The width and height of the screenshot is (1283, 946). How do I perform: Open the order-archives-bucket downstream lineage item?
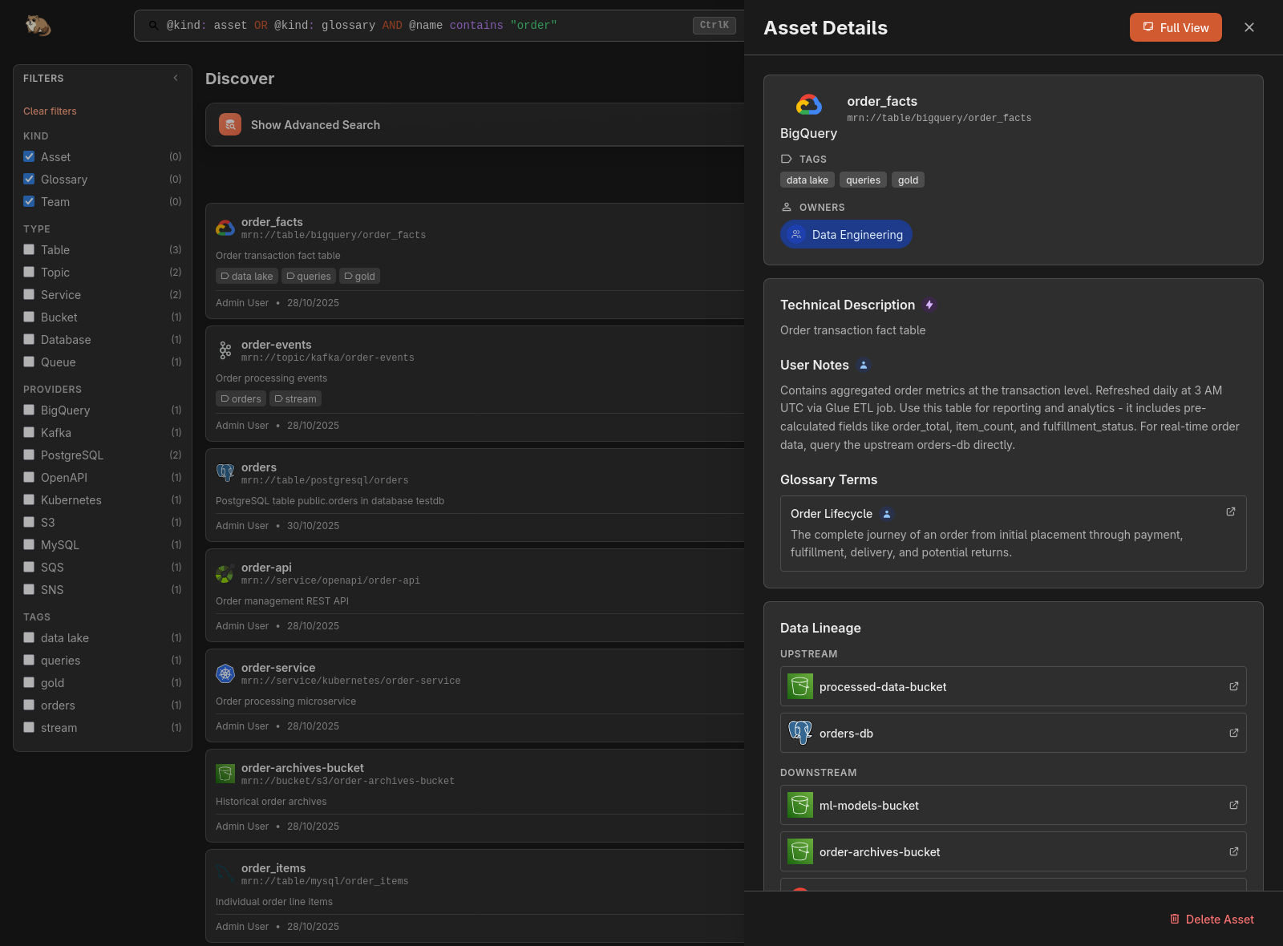(879, 851)
